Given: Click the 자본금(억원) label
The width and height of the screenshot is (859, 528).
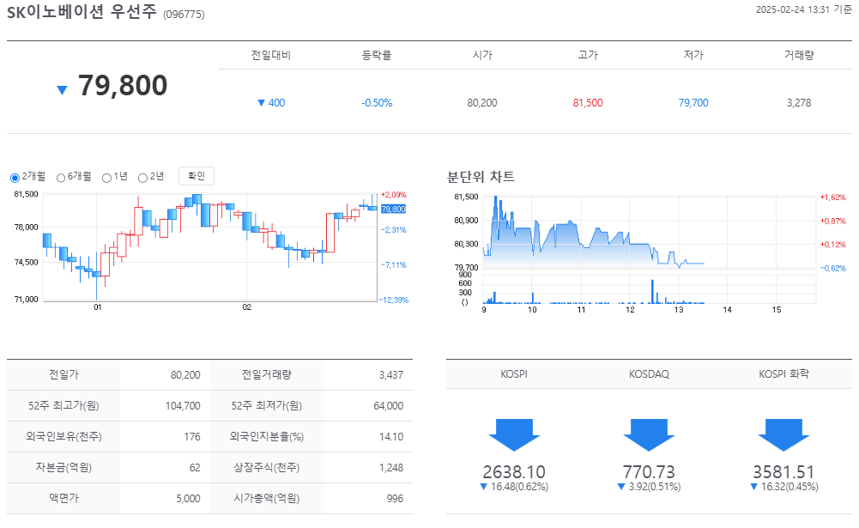Looking at the screenshot, I should [x=64, y=468].
